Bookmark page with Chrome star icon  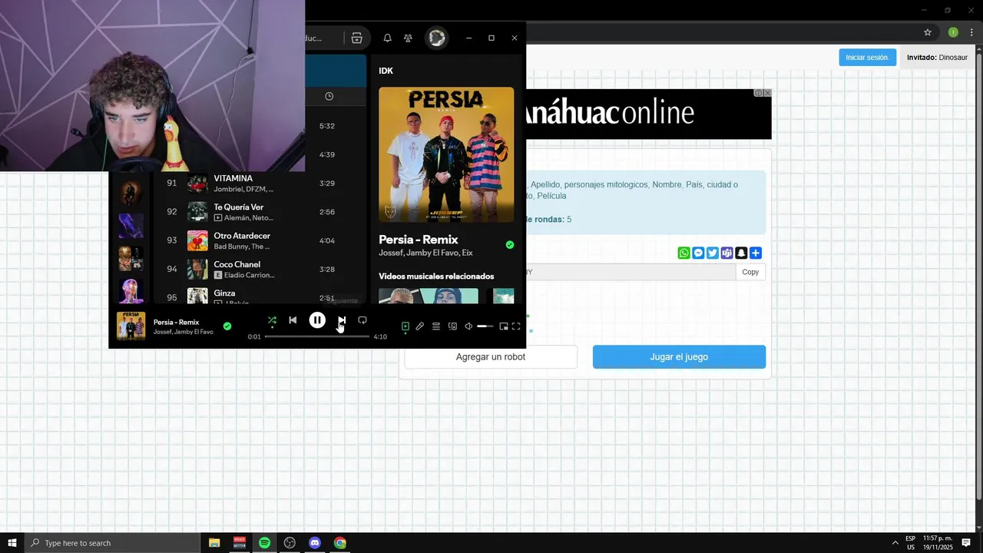coord(928,32)
